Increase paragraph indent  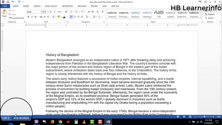click(93, 12)
